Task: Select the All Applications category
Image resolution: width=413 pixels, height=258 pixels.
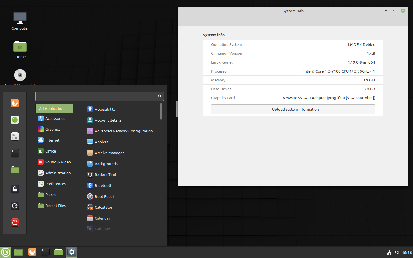Action: [54, 108]
